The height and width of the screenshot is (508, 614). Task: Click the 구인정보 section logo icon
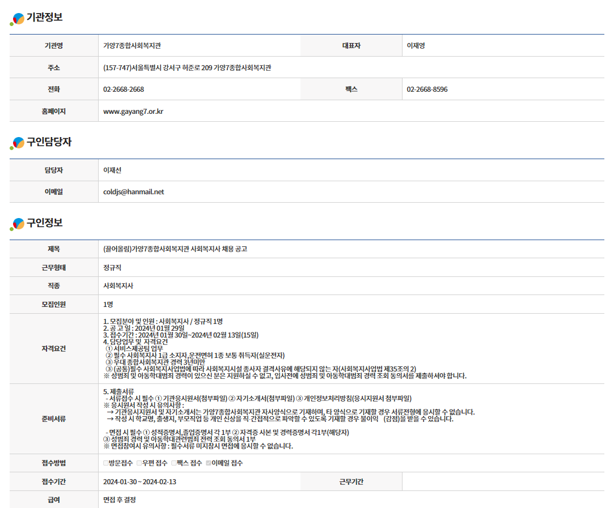tap(17, 224)
